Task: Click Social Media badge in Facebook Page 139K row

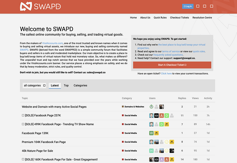Action: pyautogui.click(x=129, y=133)
